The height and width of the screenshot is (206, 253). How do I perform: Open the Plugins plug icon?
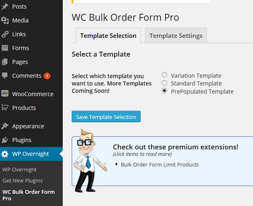(x=4, y=140)
